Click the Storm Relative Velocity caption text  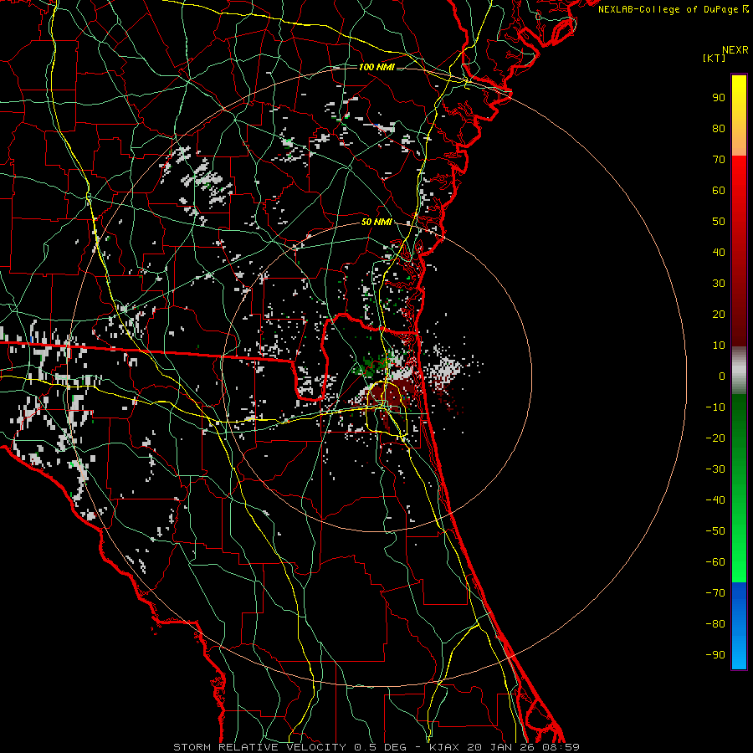click(x=376, y=747)
